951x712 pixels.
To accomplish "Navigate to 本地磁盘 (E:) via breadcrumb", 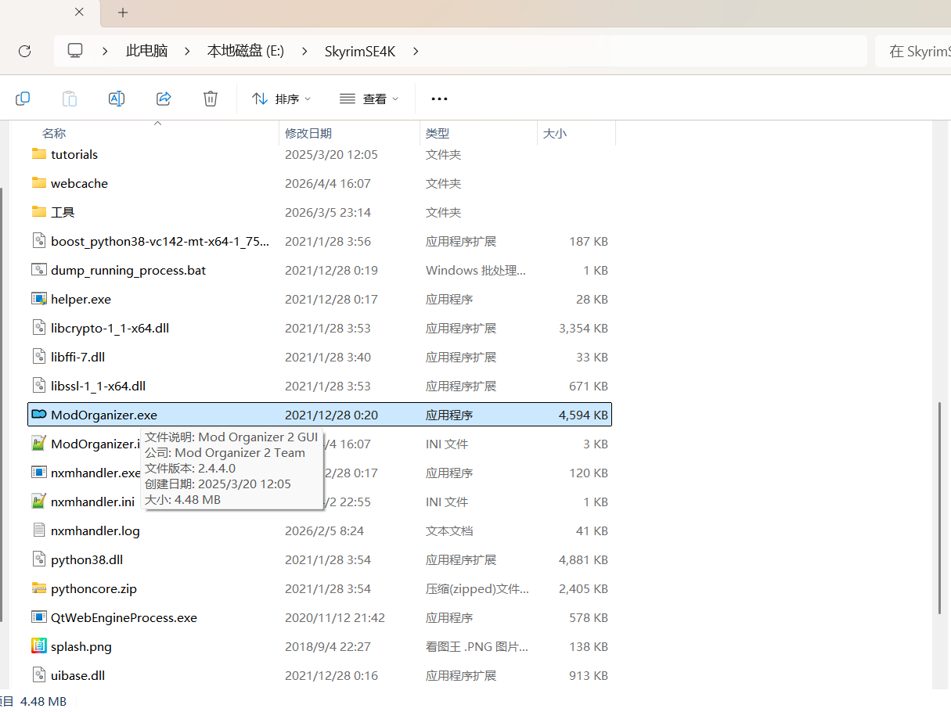I will pos(244,49).
